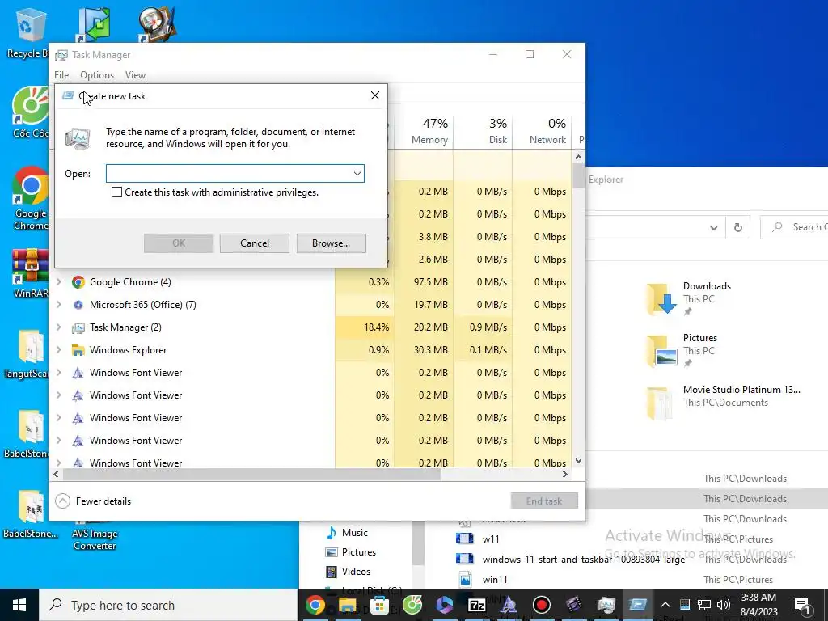This screenshot has height=621, width=828.
Task: Open the View menu in Task Manager
Action: (x=135, y=75)
